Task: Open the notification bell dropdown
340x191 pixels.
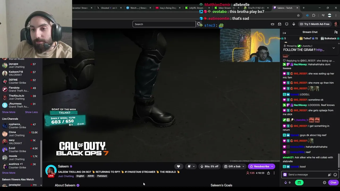Action: 191,166
